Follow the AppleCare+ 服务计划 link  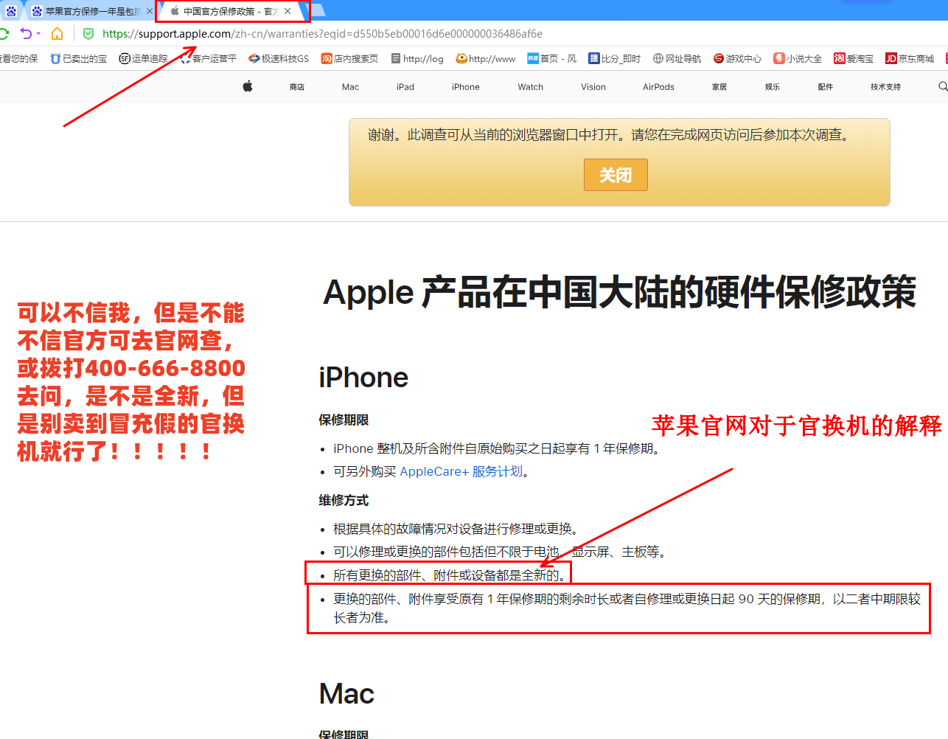(x=461, y=471)
